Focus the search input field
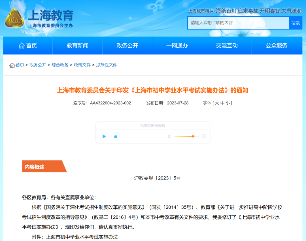 tap(238, 23)
